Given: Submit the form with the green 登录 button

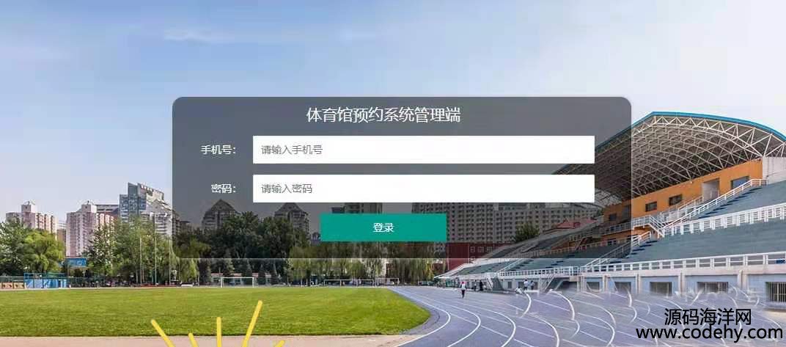Looking at the screenshot, I should click(383, 227).
